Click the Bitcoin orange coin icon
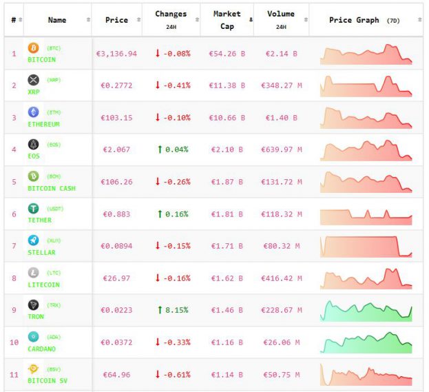This screenshot has width=429, height=392. tap(33, 48)
